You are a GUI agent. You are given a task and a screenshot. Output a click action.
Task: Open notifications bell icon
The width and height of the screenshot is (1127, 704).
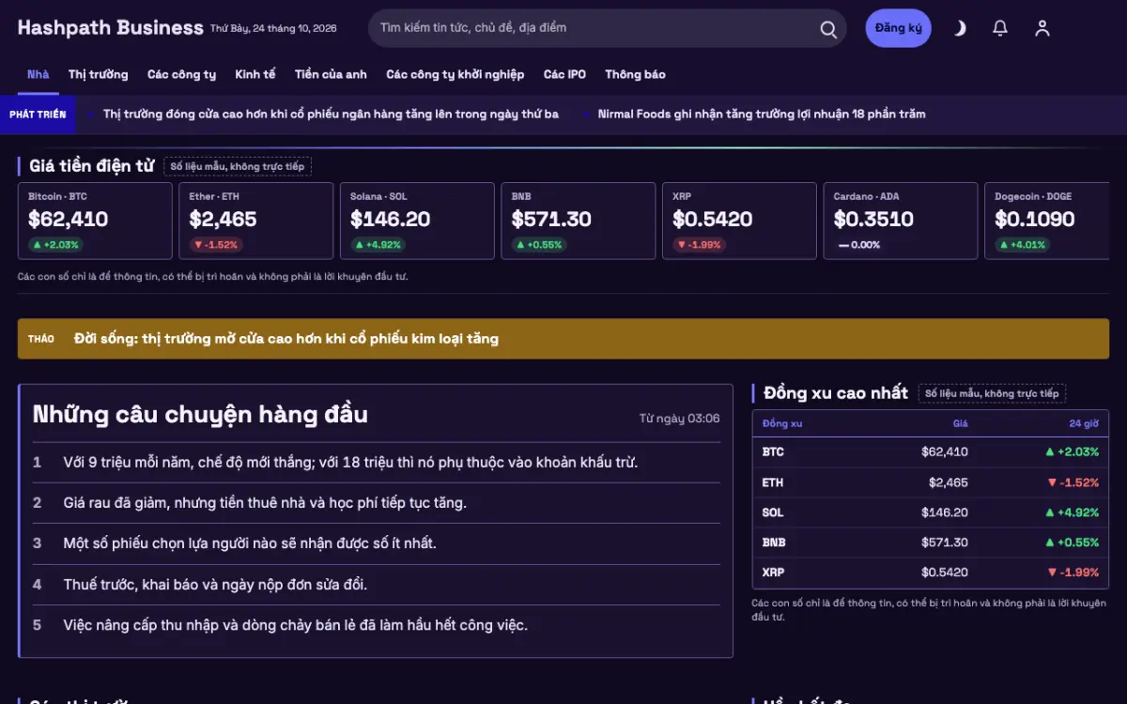[x=1000, y=28]
